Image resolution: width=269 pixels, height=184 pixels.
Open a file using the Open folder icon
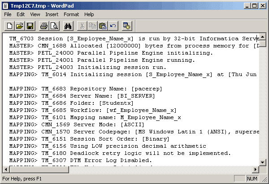[20, 26]
